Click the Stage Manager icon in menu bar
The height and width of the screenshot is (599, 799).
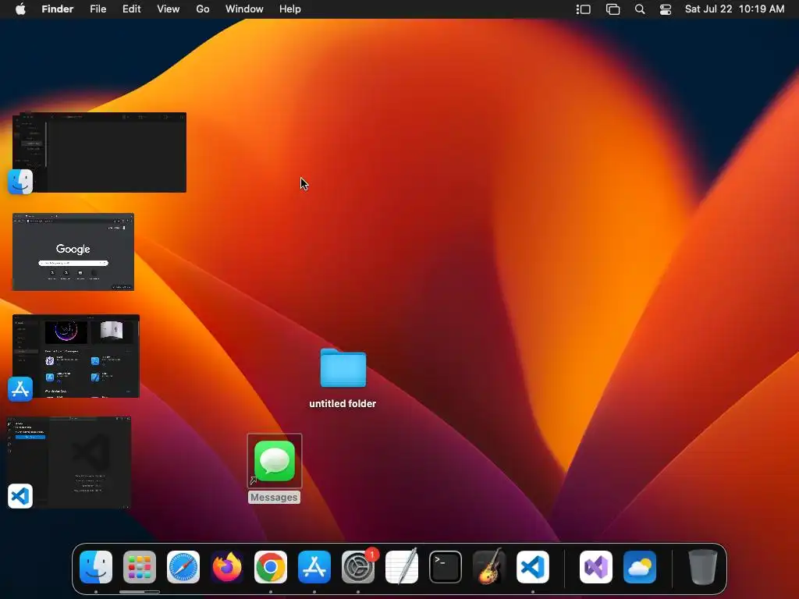tap(584, 9)
